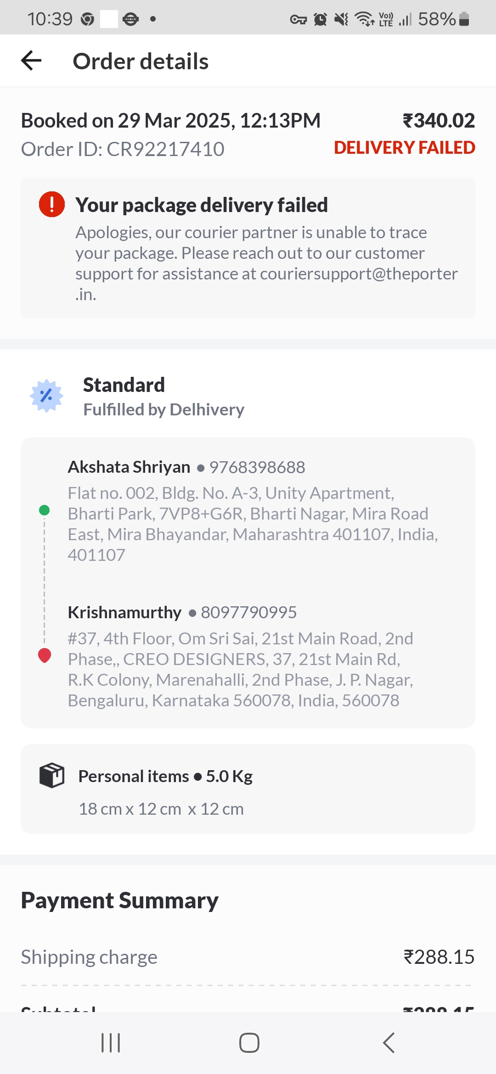Tap the Wi-Fi status icon
Screen dimensions: 496x1074
(365, 19)
